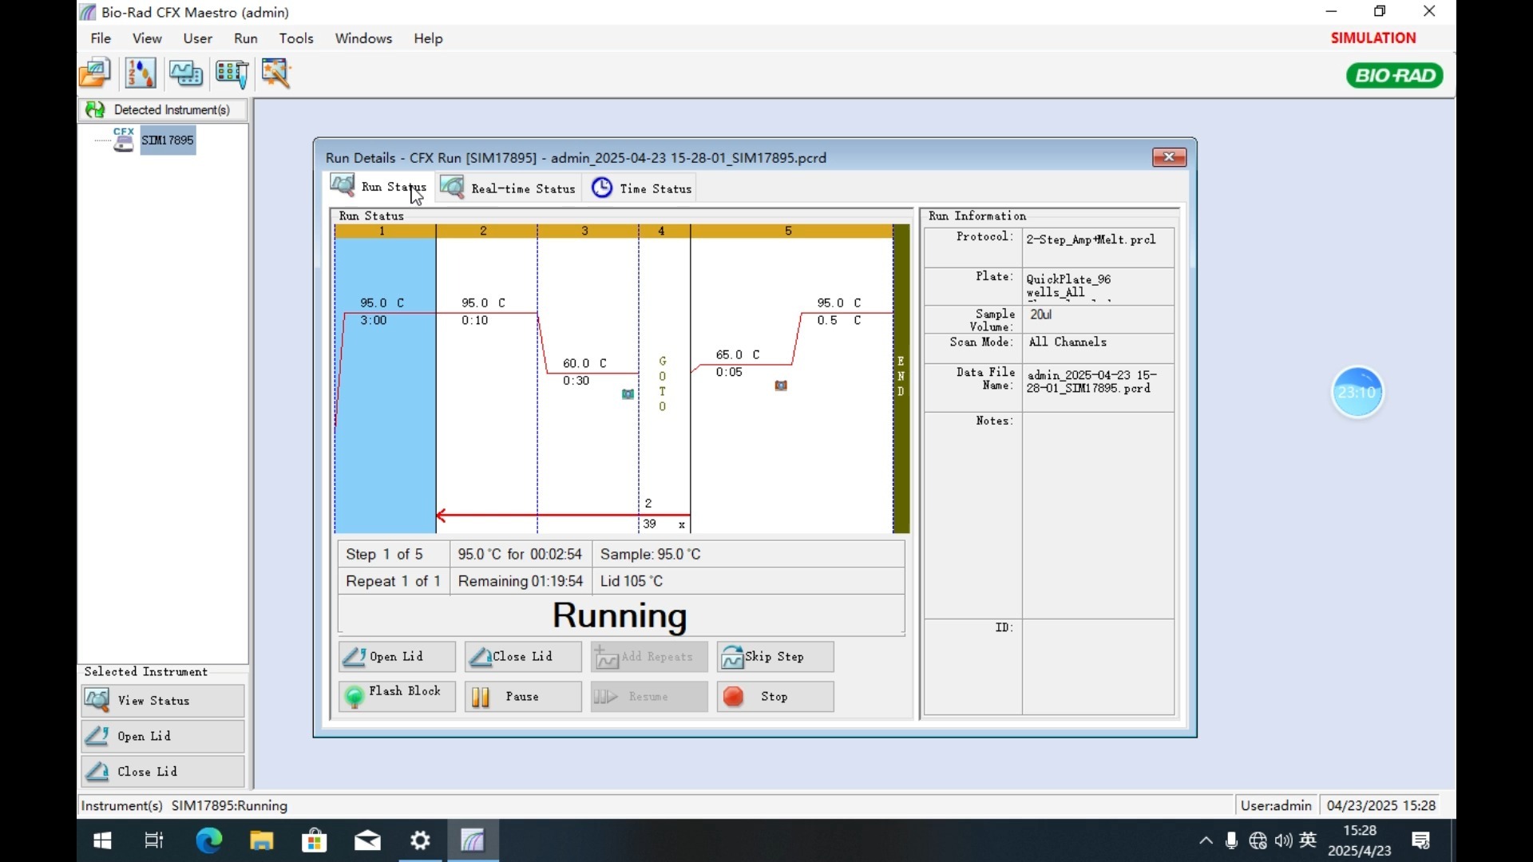Click the Notes field in Run Information
This screenshot has height=862, width=1533.
1098,515
